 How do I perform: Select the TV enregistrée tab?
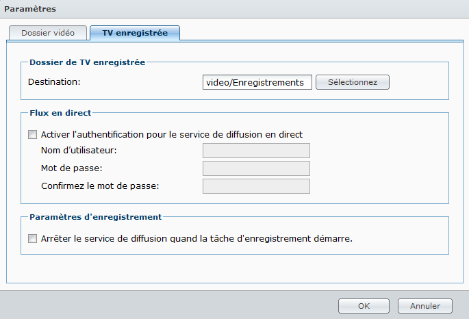point(134,33)
